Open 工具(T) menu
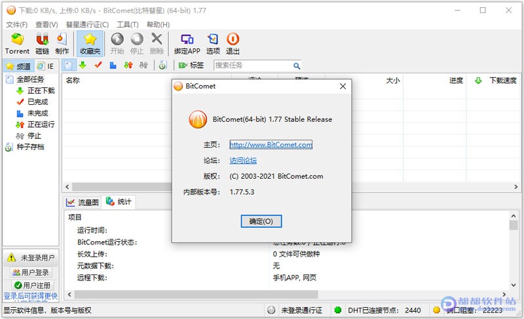Screen dimensions: 524x319 [127, 24]
